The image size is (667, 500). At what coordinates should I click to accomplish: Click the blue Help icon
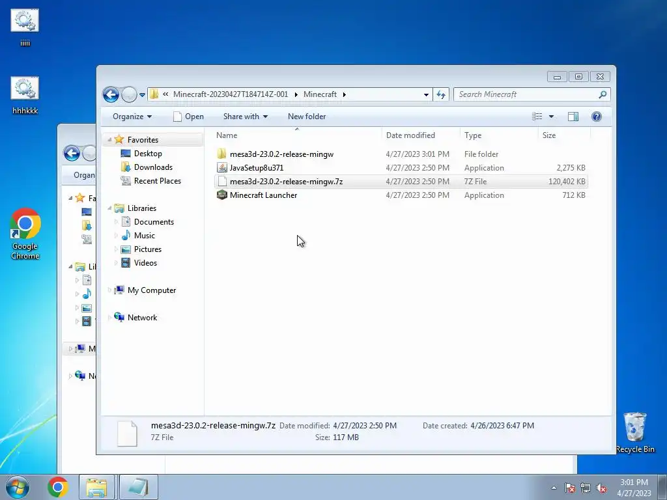[x=597, y=117]
